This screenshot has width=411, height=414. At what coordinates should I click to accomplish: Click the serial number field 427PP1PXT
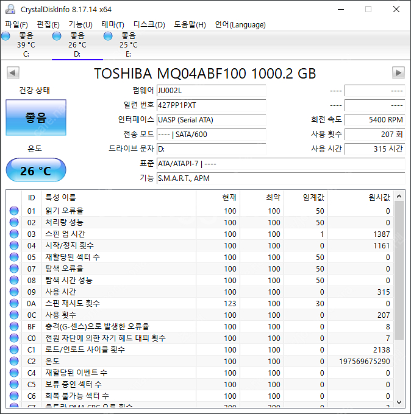(212, 105)
